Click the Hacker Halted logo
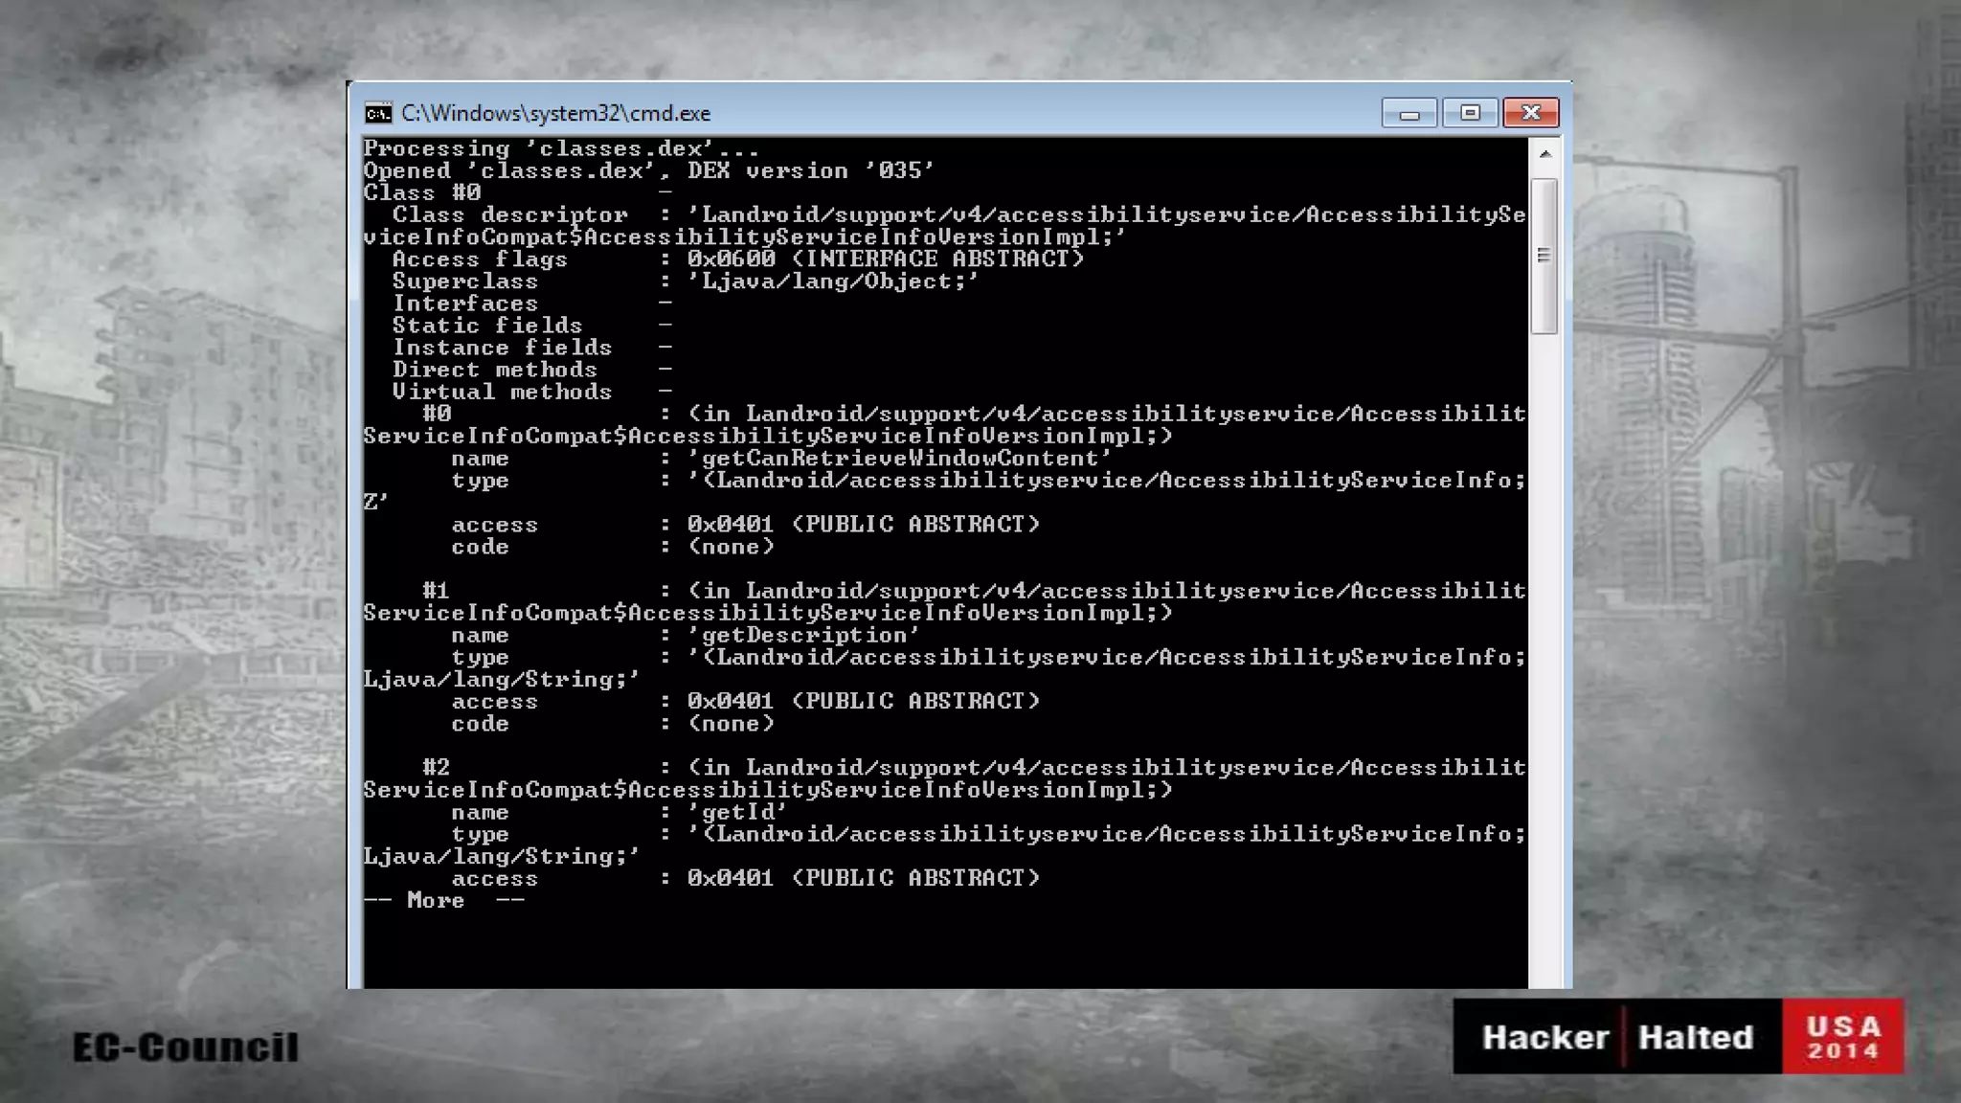 coord(1617,1037)
